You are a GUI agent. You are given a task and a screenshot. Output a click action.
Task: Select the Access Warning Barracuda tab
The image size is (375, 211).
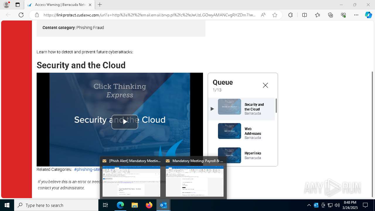coord(59,5)
